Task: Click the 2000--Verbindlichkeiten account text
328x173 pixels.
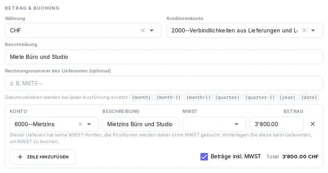Action: (x=234, y=31)
